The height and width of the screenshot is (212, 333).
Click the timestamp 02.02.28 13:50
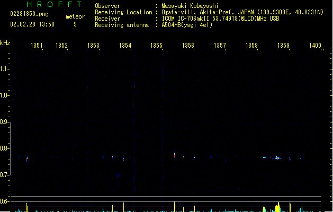click(32, 24)
